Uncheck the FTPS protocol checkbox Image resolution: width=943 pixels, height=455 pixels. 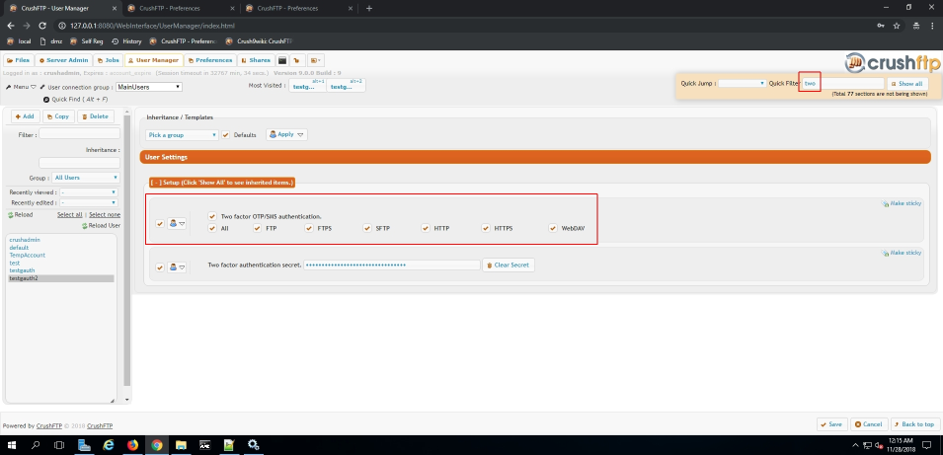point(309,228)
